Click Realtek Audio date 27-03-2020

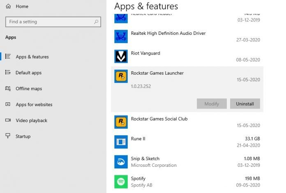click(248, 40)
